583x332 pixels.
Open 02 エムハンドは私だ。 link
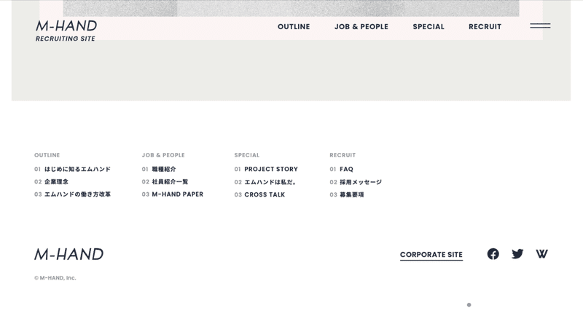[x=265, y=182]
